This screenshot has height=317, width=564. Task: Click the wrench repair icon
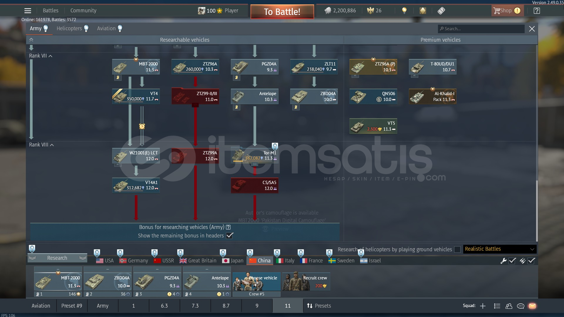(503, 261)
